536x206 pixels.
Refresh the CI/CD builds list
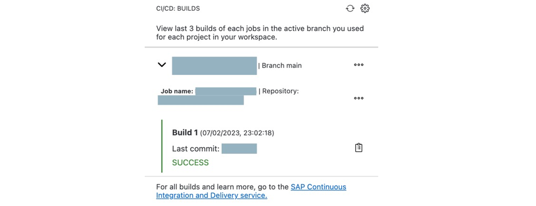tap(350, 8)
